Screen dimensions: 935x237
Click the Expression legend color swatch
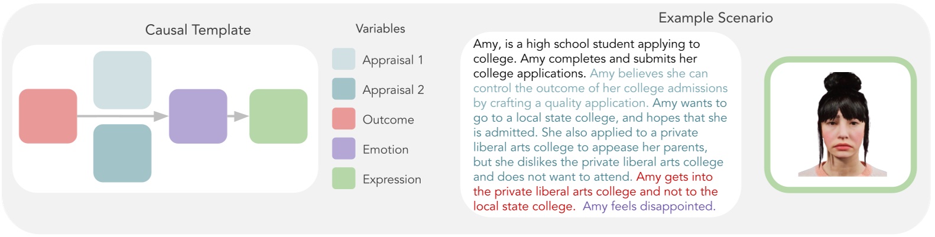[343, 178]
